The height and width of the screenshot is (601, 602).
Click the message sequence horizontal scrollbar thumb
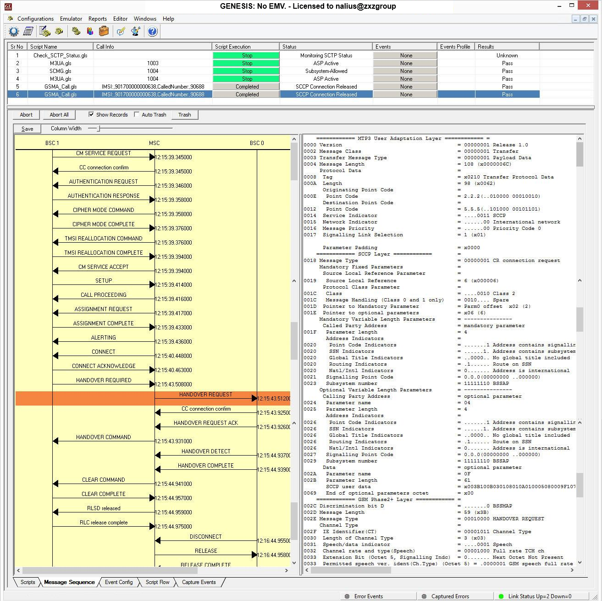click(x=110, y=570)
